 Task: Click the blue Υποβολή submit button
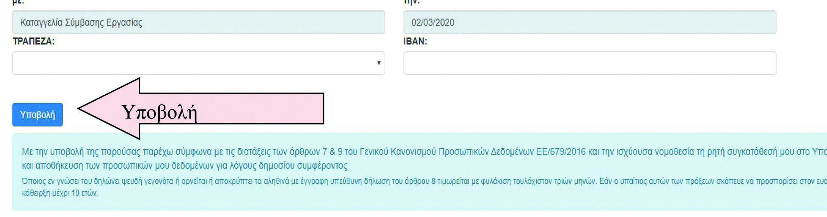tap(37, 115)
